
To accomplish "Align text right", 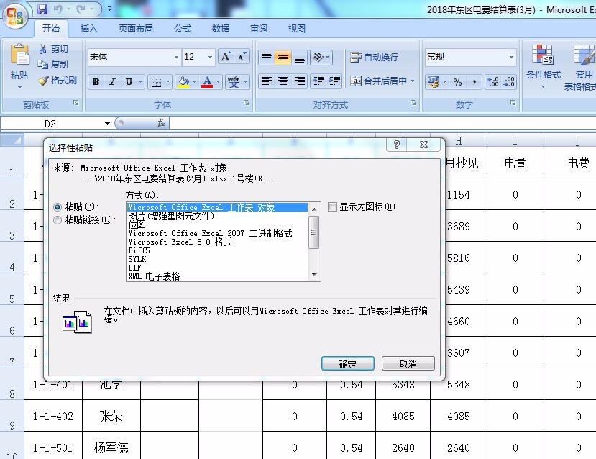I will 300,81.
